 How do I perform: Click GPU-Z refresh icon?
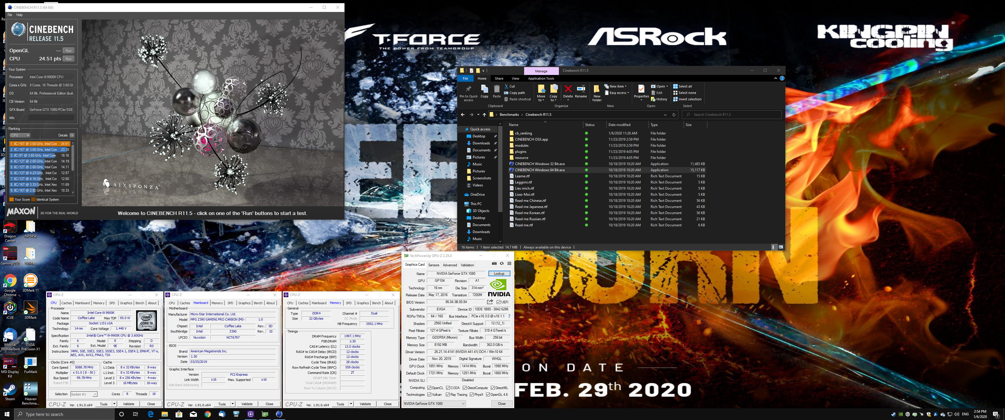(x=502, y=264)
